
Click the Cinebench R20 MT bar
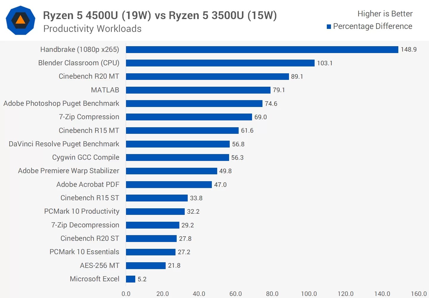click(207, 76)
